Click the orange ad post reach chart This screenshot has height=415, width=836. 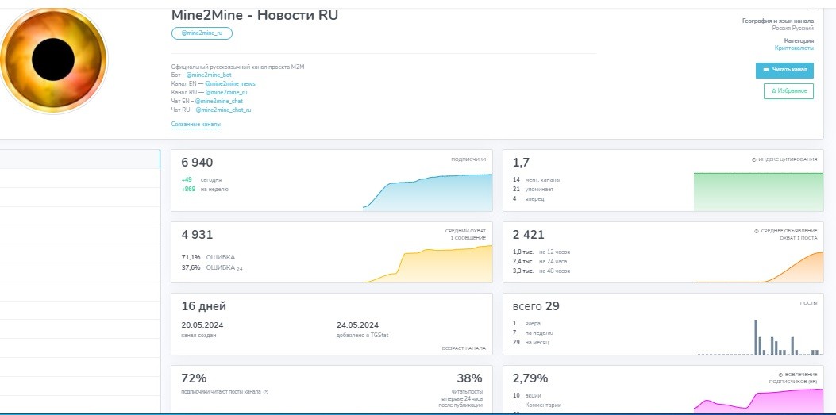pos(758,267)
